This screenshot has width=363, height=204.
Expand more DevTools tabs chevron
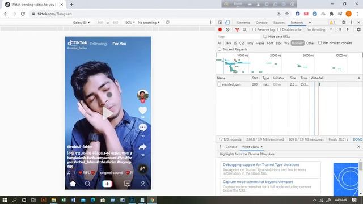pos(310,23)
